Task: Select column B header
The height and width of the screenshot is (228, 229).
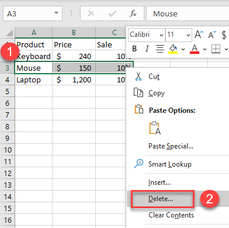Action: [x=74, y=32]
